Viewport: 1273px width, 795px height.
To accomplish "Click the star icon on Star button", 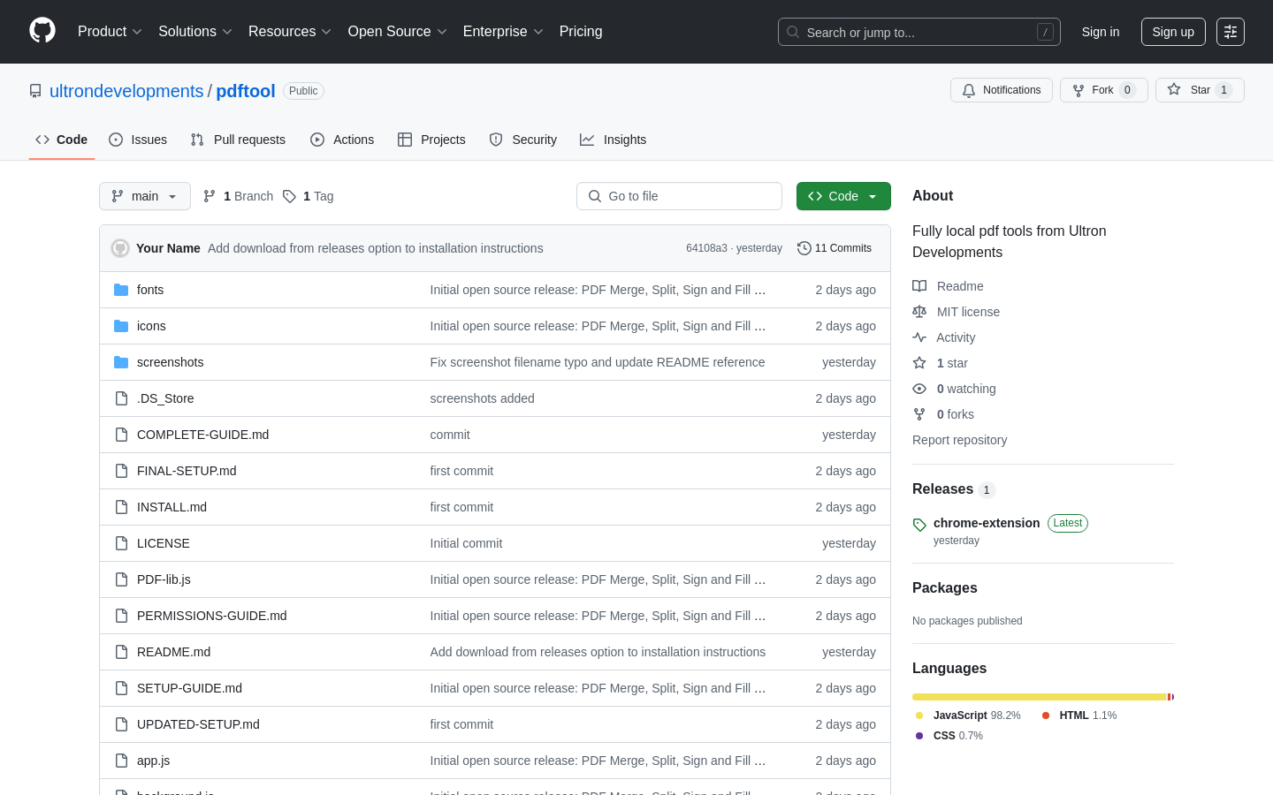I will (1174, 89).
